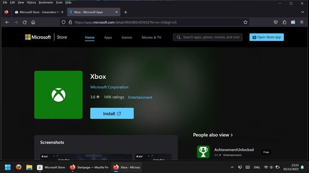Select the Home navigation tab

tap(90, 37)
